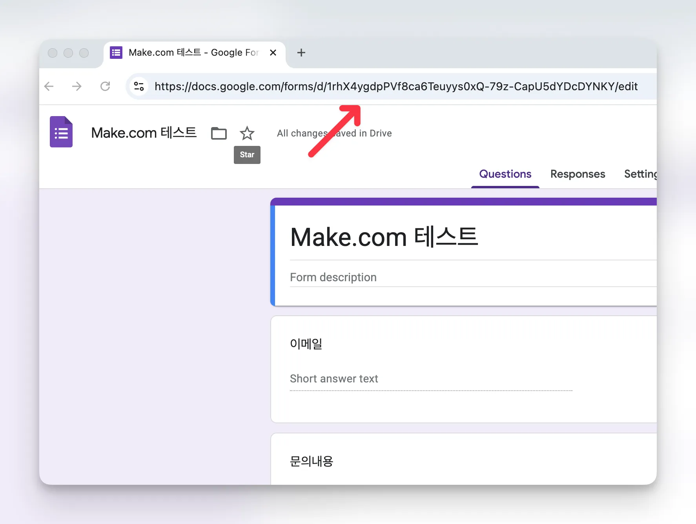This screenshot has height=524, width=696.
Task: Click the browser forward arrow
Action: (x=77, y=86)
